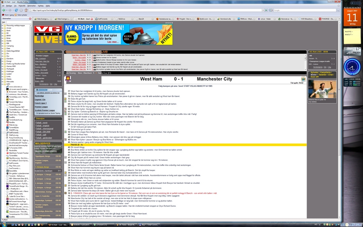Close the Bokmerker sidebar
Viewport: 363px width, 227px height.
point(30,18)
